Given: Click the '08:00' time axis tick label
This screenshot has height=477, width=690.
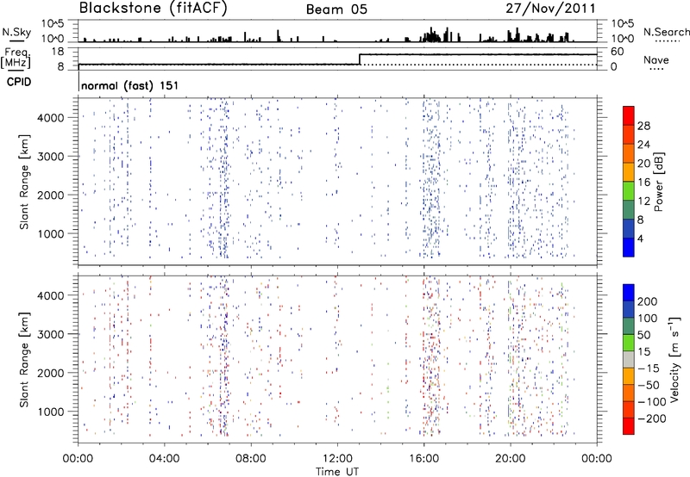Looking at the screenshot, I should pyautogui.click(x=250, y=459).
